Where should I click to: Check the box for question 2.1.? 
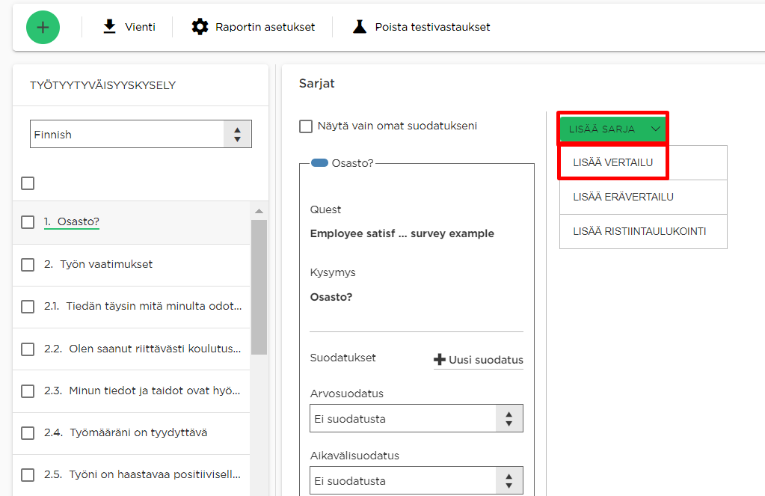(x=28, y=307)
